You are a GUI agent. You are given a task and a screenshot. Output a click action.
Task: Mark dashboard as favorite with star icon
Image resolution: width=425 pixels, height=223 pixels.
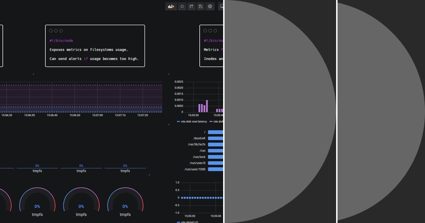click(x=182, y=6)
